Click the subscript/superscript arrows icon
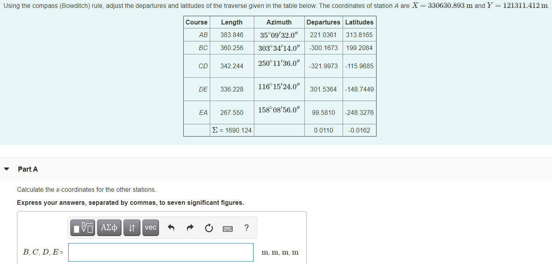552x264 pixels. 131,228
